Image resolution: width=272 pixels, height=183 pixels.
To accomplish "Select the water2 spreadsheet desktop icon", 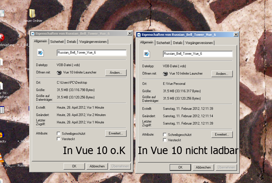I will (x=2, y=110).
